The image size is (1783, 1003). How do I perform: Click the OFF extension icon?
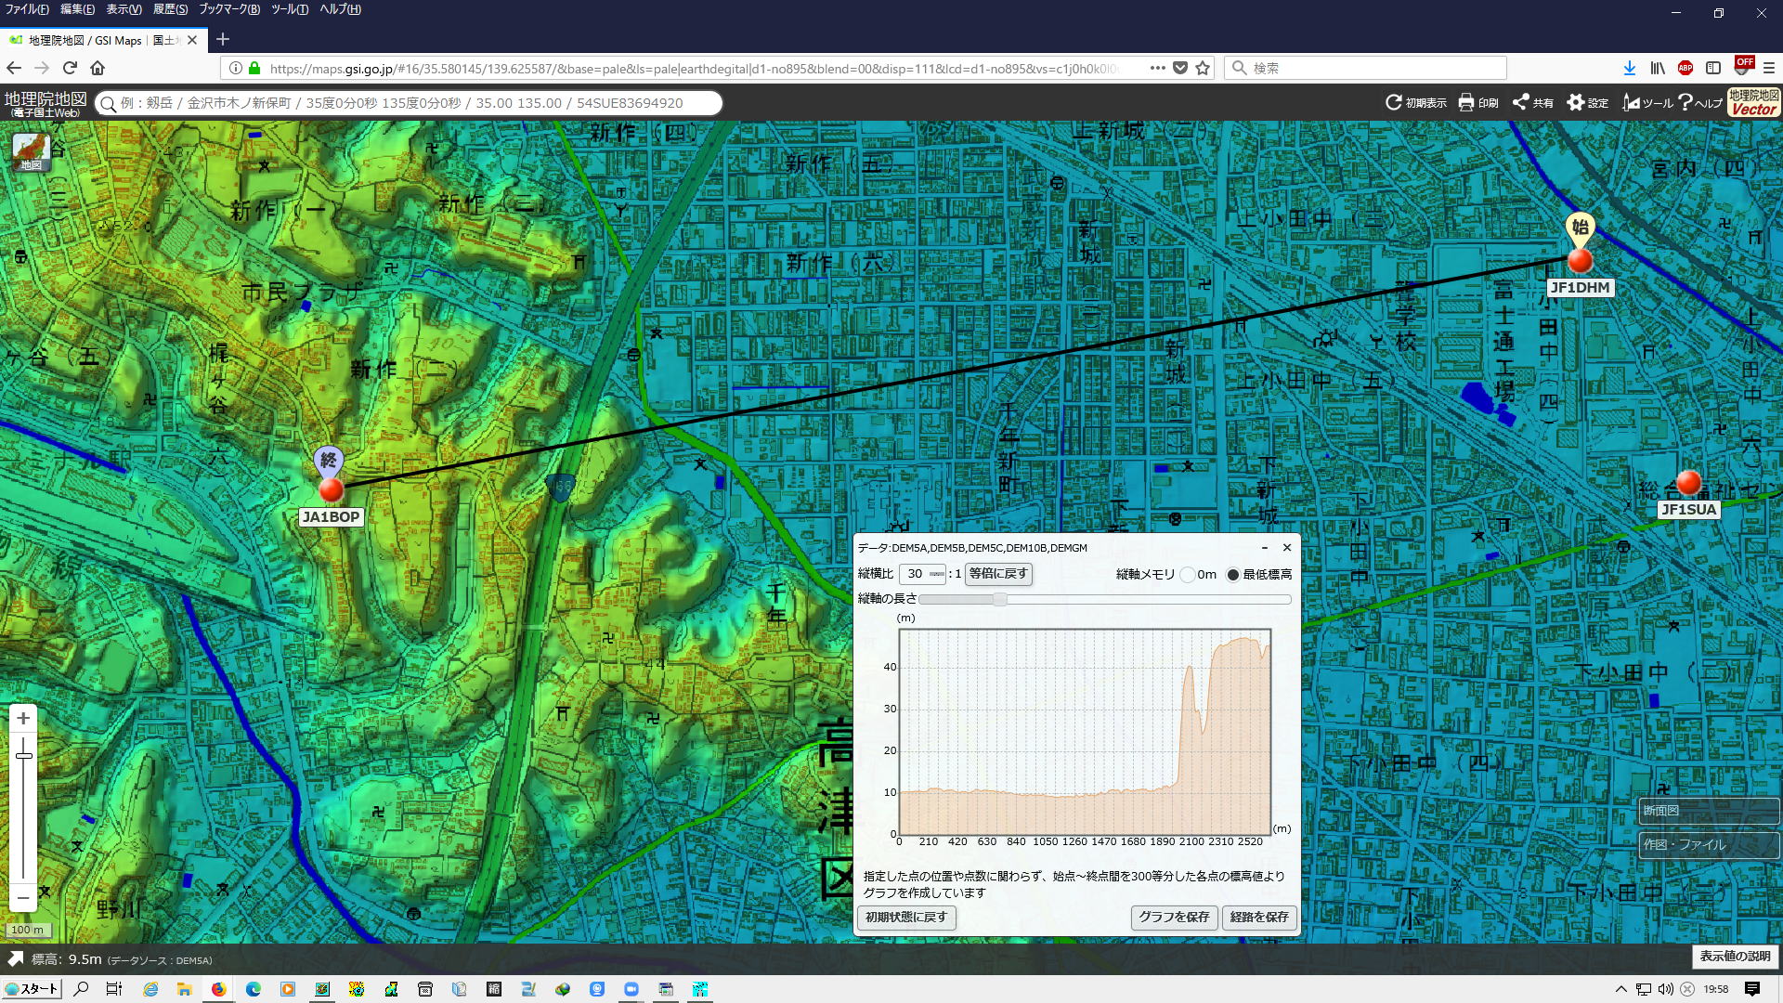click(x=1743, y=65)
